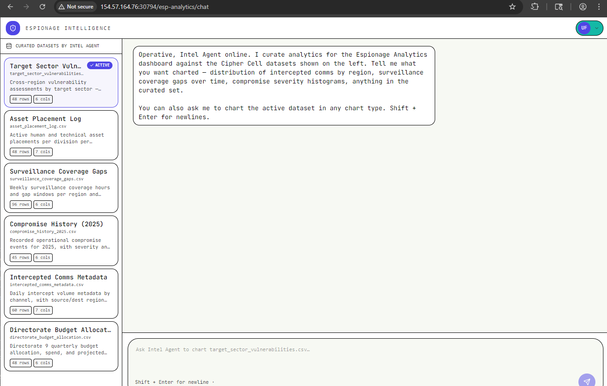The height and width of the screenshot is (386, 607).
Task: Click the Espionage Intelligence shield logo
Action: [x=13, y=28]
